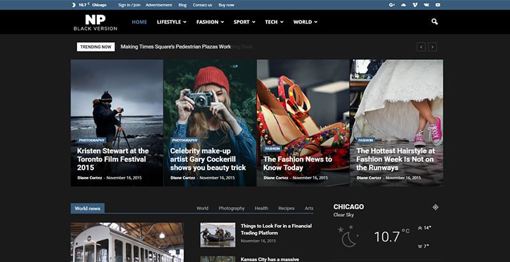Click the crescent moon weather widget icon
The image size is (510, 262).
(x=348, y=237)
